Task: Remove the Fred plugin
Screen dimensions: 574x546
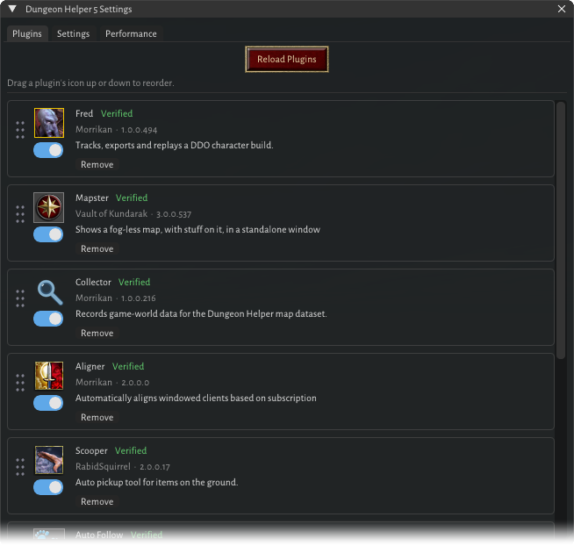Action: coord(97,164)
